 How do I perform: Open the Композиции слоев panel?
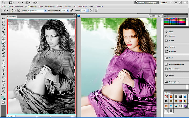[x=176, y=64]
